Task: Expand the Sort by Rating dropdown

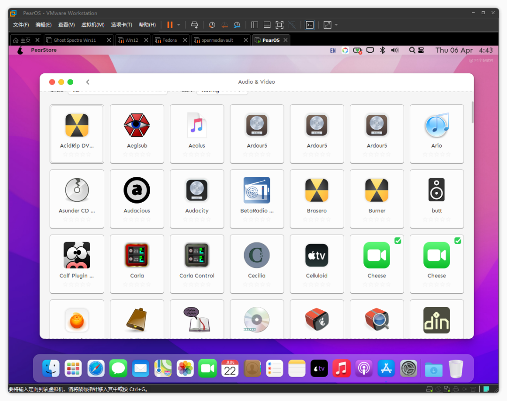Action: (222, 91)
